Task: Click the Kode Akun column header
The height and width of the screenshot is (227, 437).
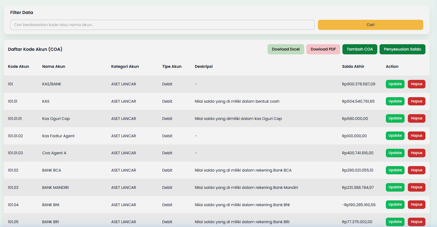Action: 18,66
